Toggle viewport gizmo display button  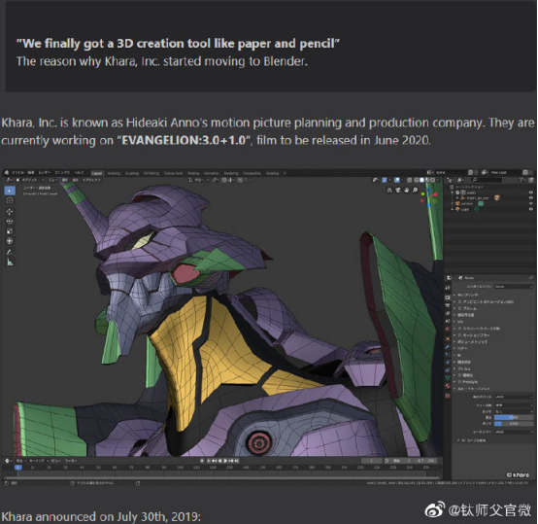point(385,180)
